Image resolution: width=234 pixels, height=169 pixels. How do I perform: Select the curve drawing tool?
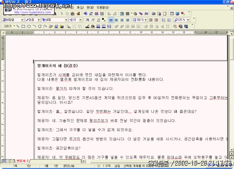point(45,26)
